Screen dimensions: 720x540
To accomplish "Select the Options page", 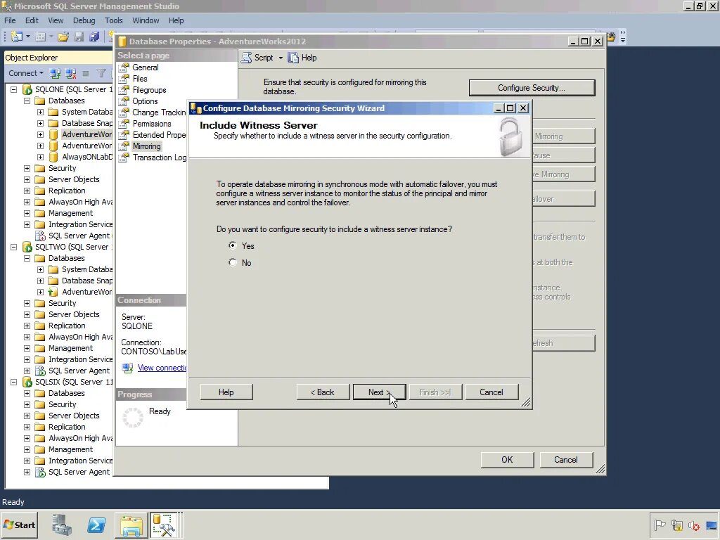I will click(145, 101).
